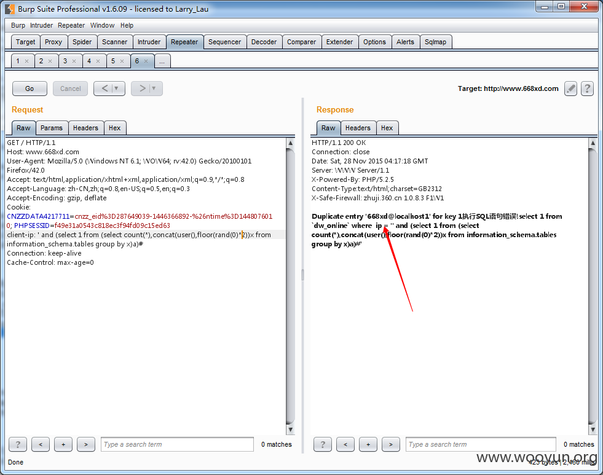Open the Burp menu
The height and width of the screenshot is (475, 603).
[18, 25]
